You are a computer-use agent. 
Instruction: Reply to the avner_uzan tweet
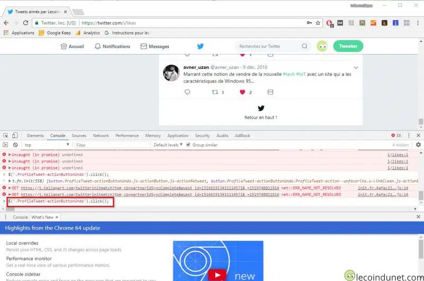[187, 92]
